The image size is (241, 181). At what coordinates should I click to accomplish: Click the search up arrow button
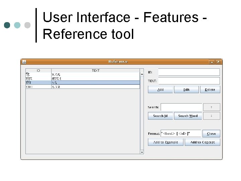click(212, 107)
